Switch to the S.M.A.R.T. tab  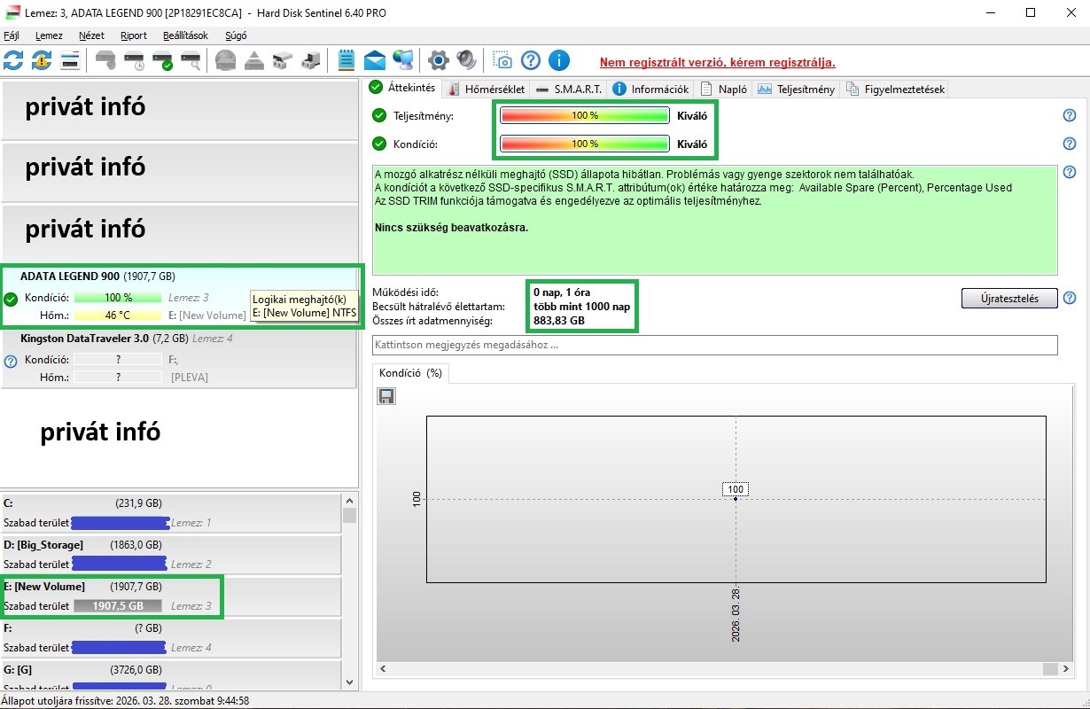(x=569, y=89)
